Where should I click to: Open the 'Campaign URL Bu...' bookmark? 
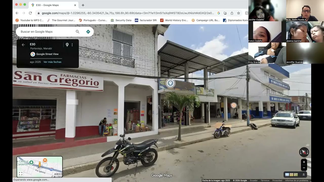click(x=206, y=20)
